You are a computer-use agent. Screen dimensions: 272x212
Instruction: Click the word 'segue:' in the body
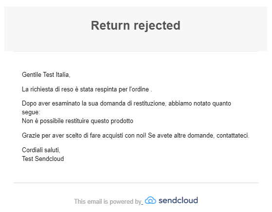click(x=31, y=112)
